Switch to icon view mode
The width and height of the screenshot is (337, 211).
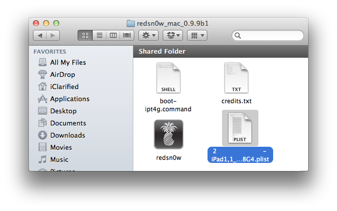85,35
